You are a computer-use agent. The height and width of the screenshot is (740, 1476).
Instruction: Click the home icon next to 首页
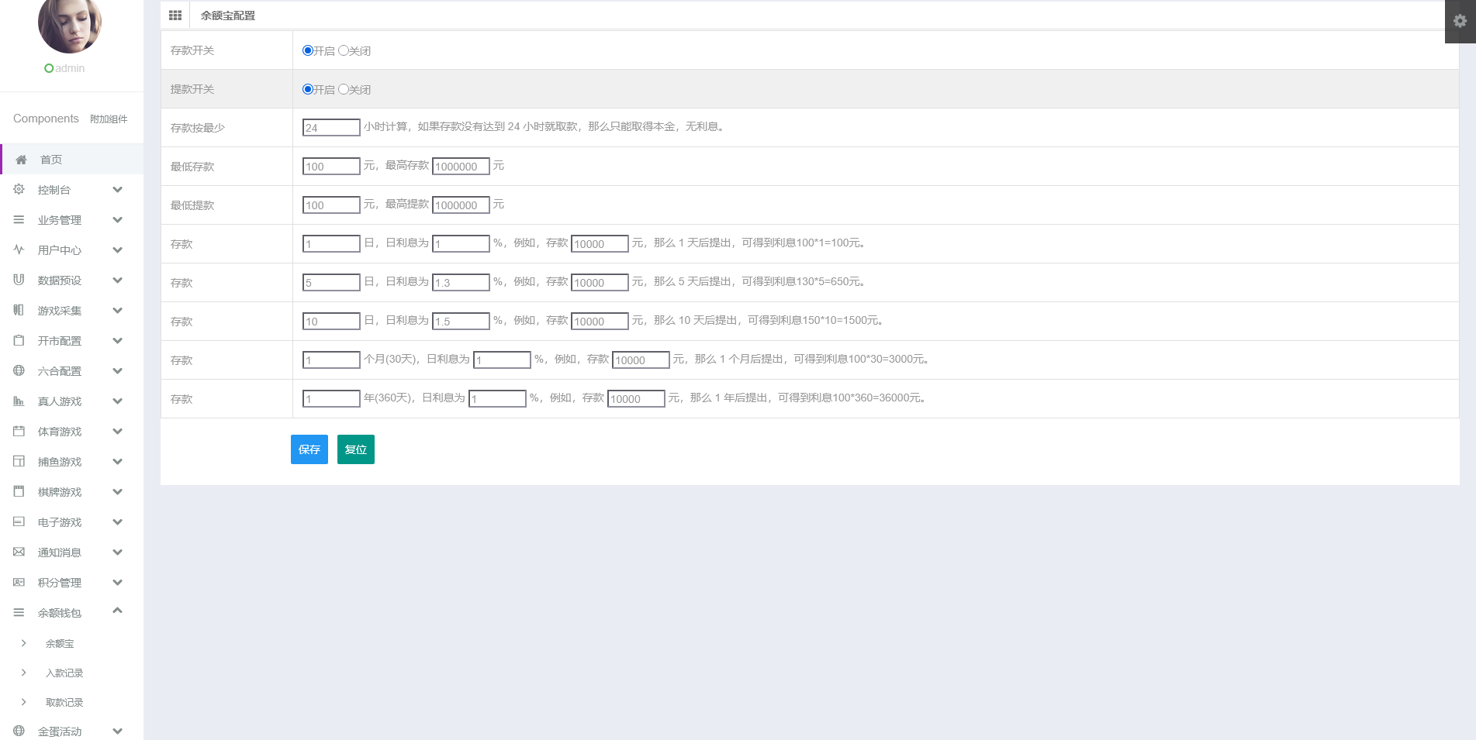pos(22,160)
